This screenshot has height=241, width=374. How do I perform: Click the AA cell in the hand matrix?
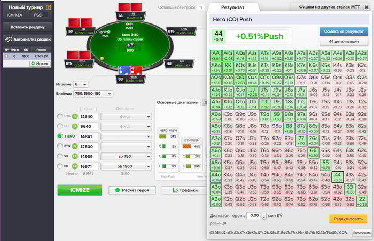tap(216, 55)
